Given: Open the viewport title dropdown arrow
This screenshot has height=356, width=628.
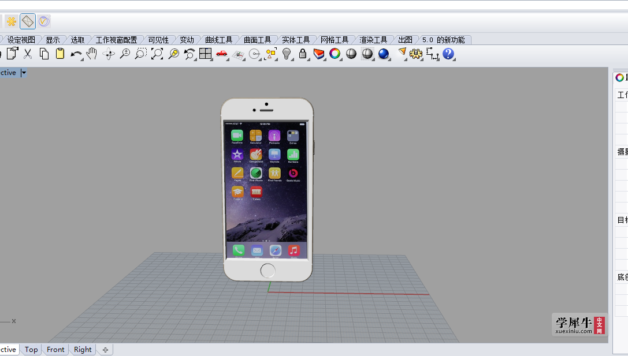Looking at the screenshot, I should (x=24, y=73).
